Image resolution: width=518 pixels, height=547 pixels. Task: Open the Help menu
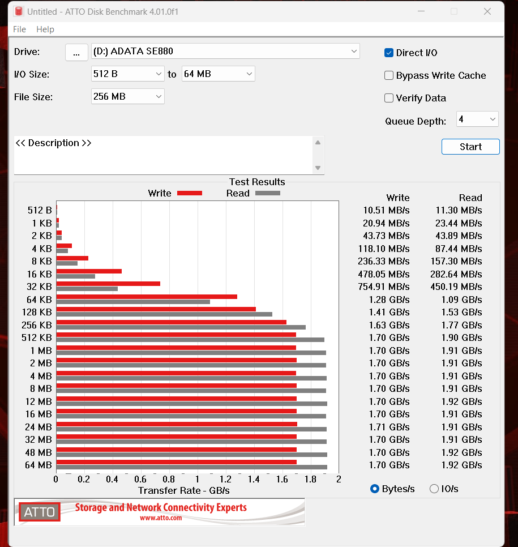[45, 29]
